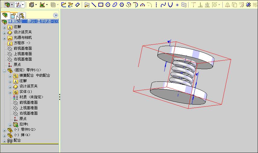
Task: Expand the 光源与相机 node
Action: coord(5,38)
